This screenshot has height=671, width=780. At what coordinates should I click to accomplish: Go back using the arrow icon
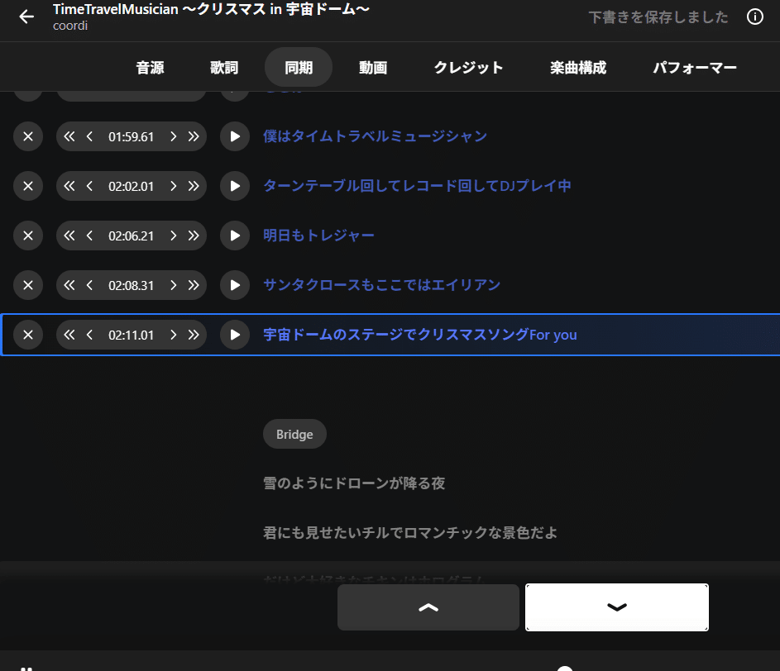point(24,17)
